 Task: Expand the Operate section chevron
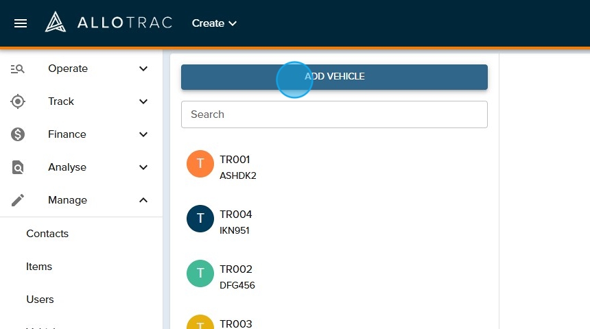[x=143, y=69]
